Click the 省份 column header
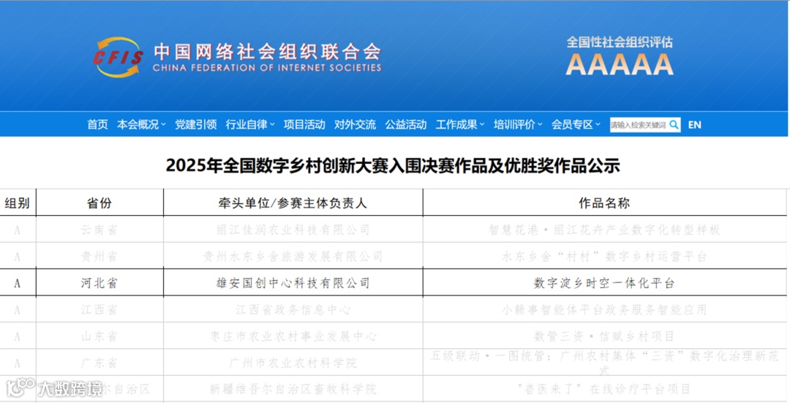The width and height of the screenshot is (790, 403). (99, 203)
